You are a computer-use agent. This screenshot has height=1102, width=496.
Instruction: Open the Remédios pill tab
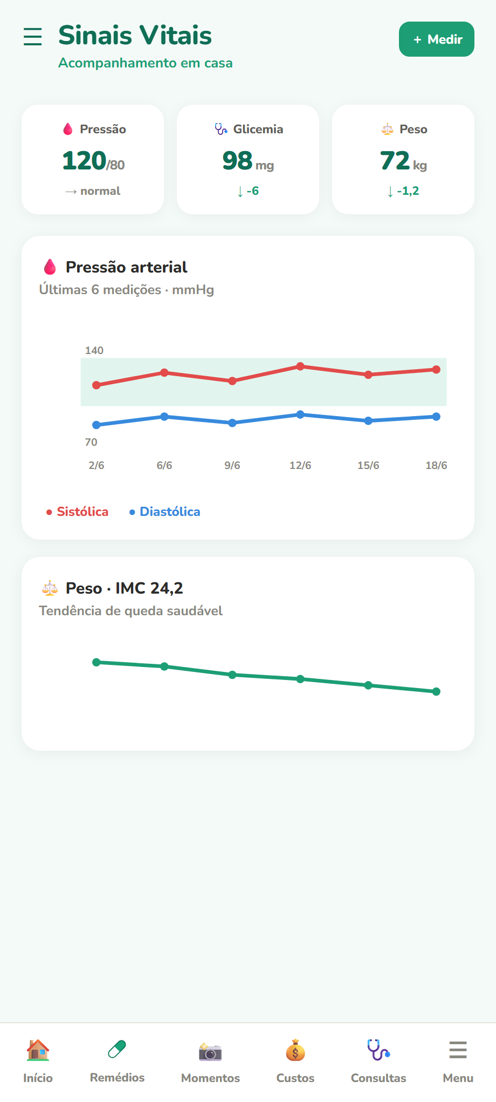[117, 1062]
